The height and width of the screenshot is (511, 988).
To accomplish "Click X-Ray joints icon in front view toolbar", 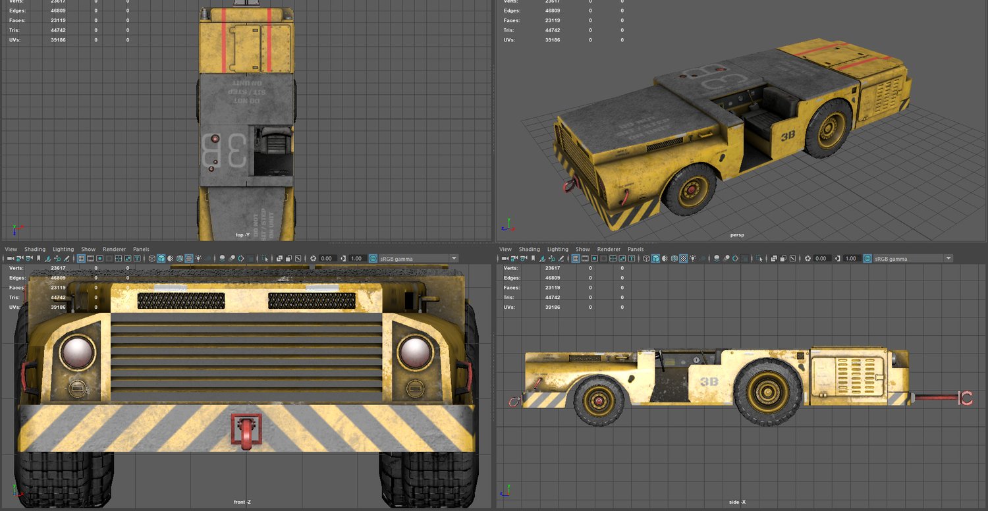I will [x=298, y=259].
